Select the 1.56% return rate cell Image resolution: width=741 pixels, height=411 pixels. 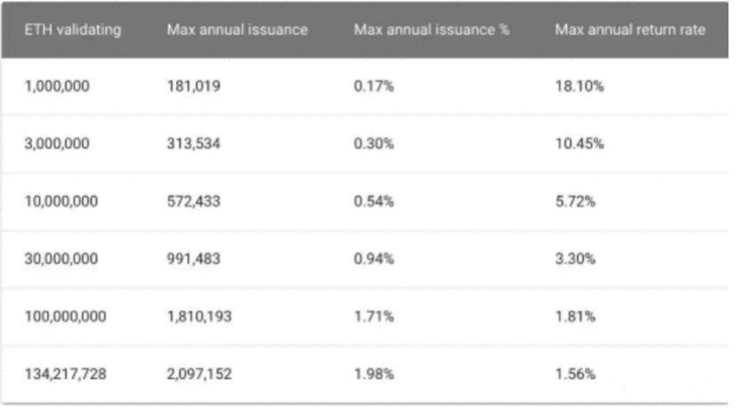coord(575,375)
